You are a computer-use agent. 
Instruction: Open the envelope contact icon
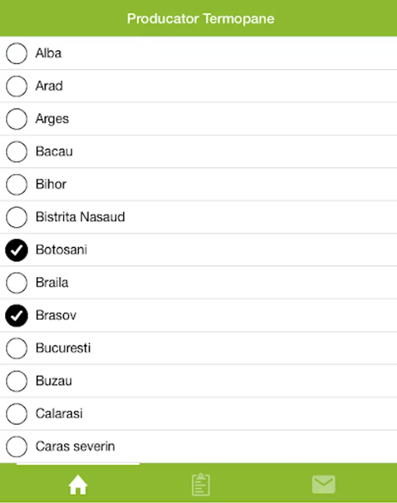click(x=323, y=485)
